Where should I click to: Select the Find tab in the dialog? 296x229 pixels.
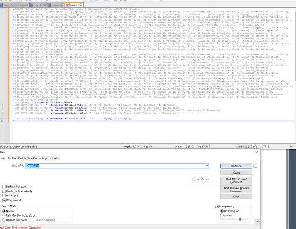point(2,158)
